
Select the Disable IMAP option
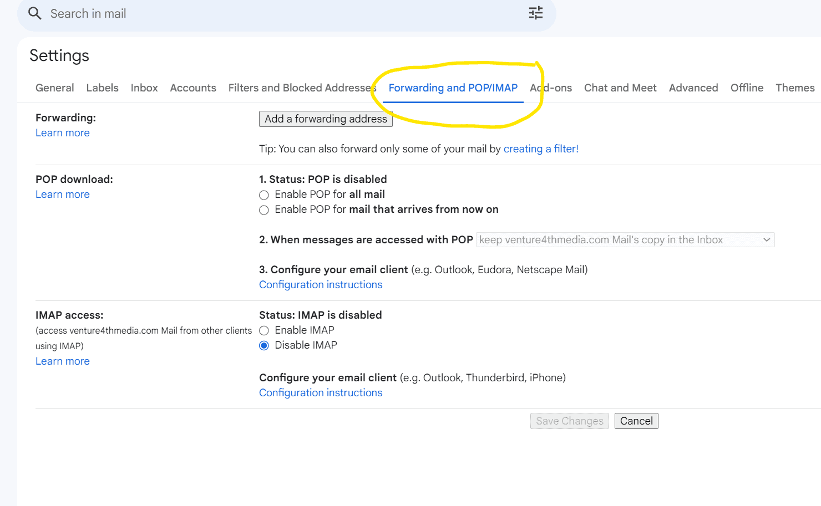(x=264, y=346)
